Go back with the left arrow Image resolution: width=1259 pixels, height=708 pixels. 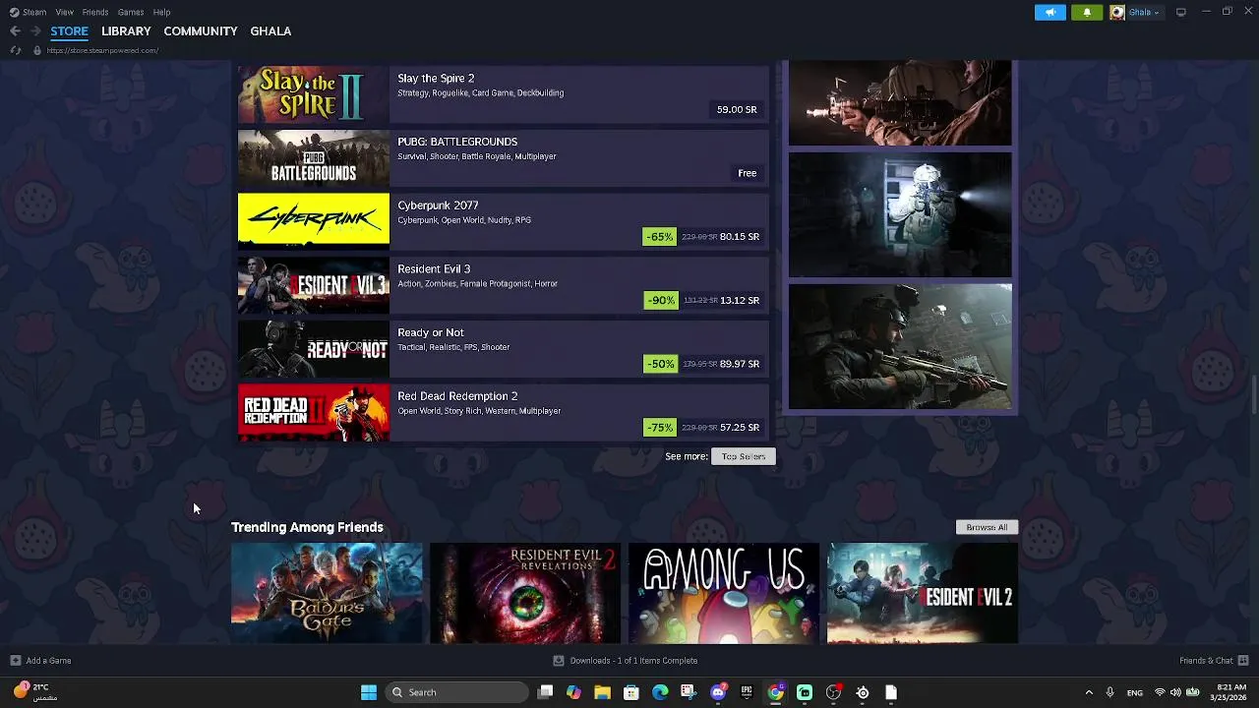pyautogui.click(x=15, y=30)
